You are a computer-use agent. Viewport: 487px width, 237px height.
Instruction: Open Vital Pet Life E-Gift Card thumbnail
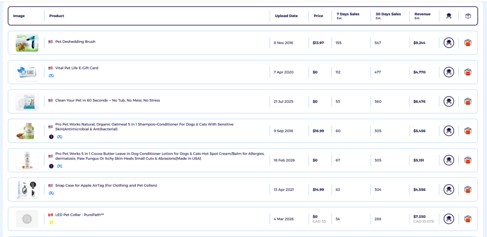pos(27,72)
